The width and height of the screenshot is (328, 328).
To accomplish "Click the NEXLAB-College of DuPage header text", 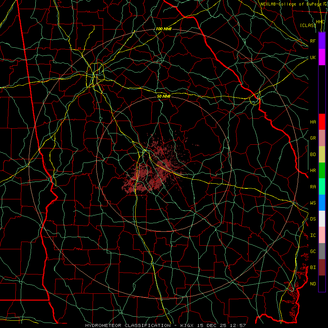I will [x=290, y=4].
